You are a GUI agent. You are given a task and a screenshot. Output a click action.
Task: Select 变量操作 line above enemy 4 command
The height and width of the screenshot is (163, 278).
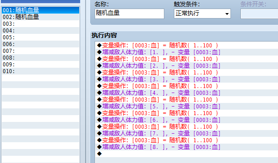[x=187, y=86]
